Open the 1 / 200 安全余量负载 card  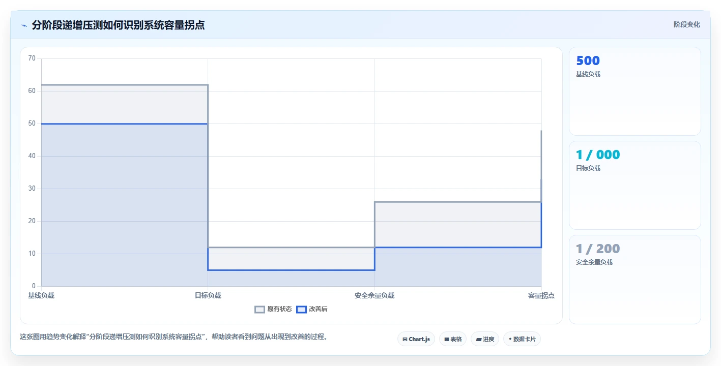pos(635,280)
